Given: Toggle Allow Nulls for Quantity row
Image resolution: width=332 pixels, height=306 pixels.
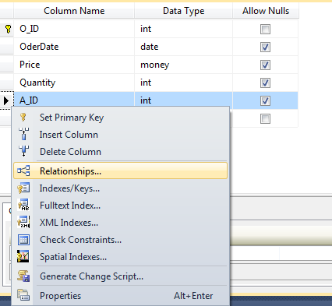Looking at the screenshot, I should [265, 83].
